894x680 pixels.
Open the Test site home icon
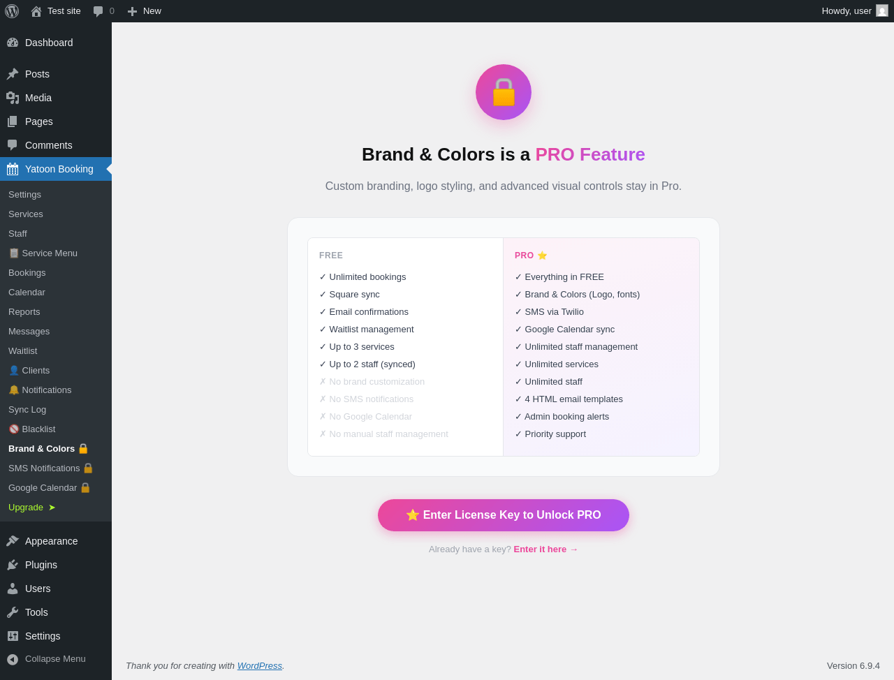(x=36, y=11)
